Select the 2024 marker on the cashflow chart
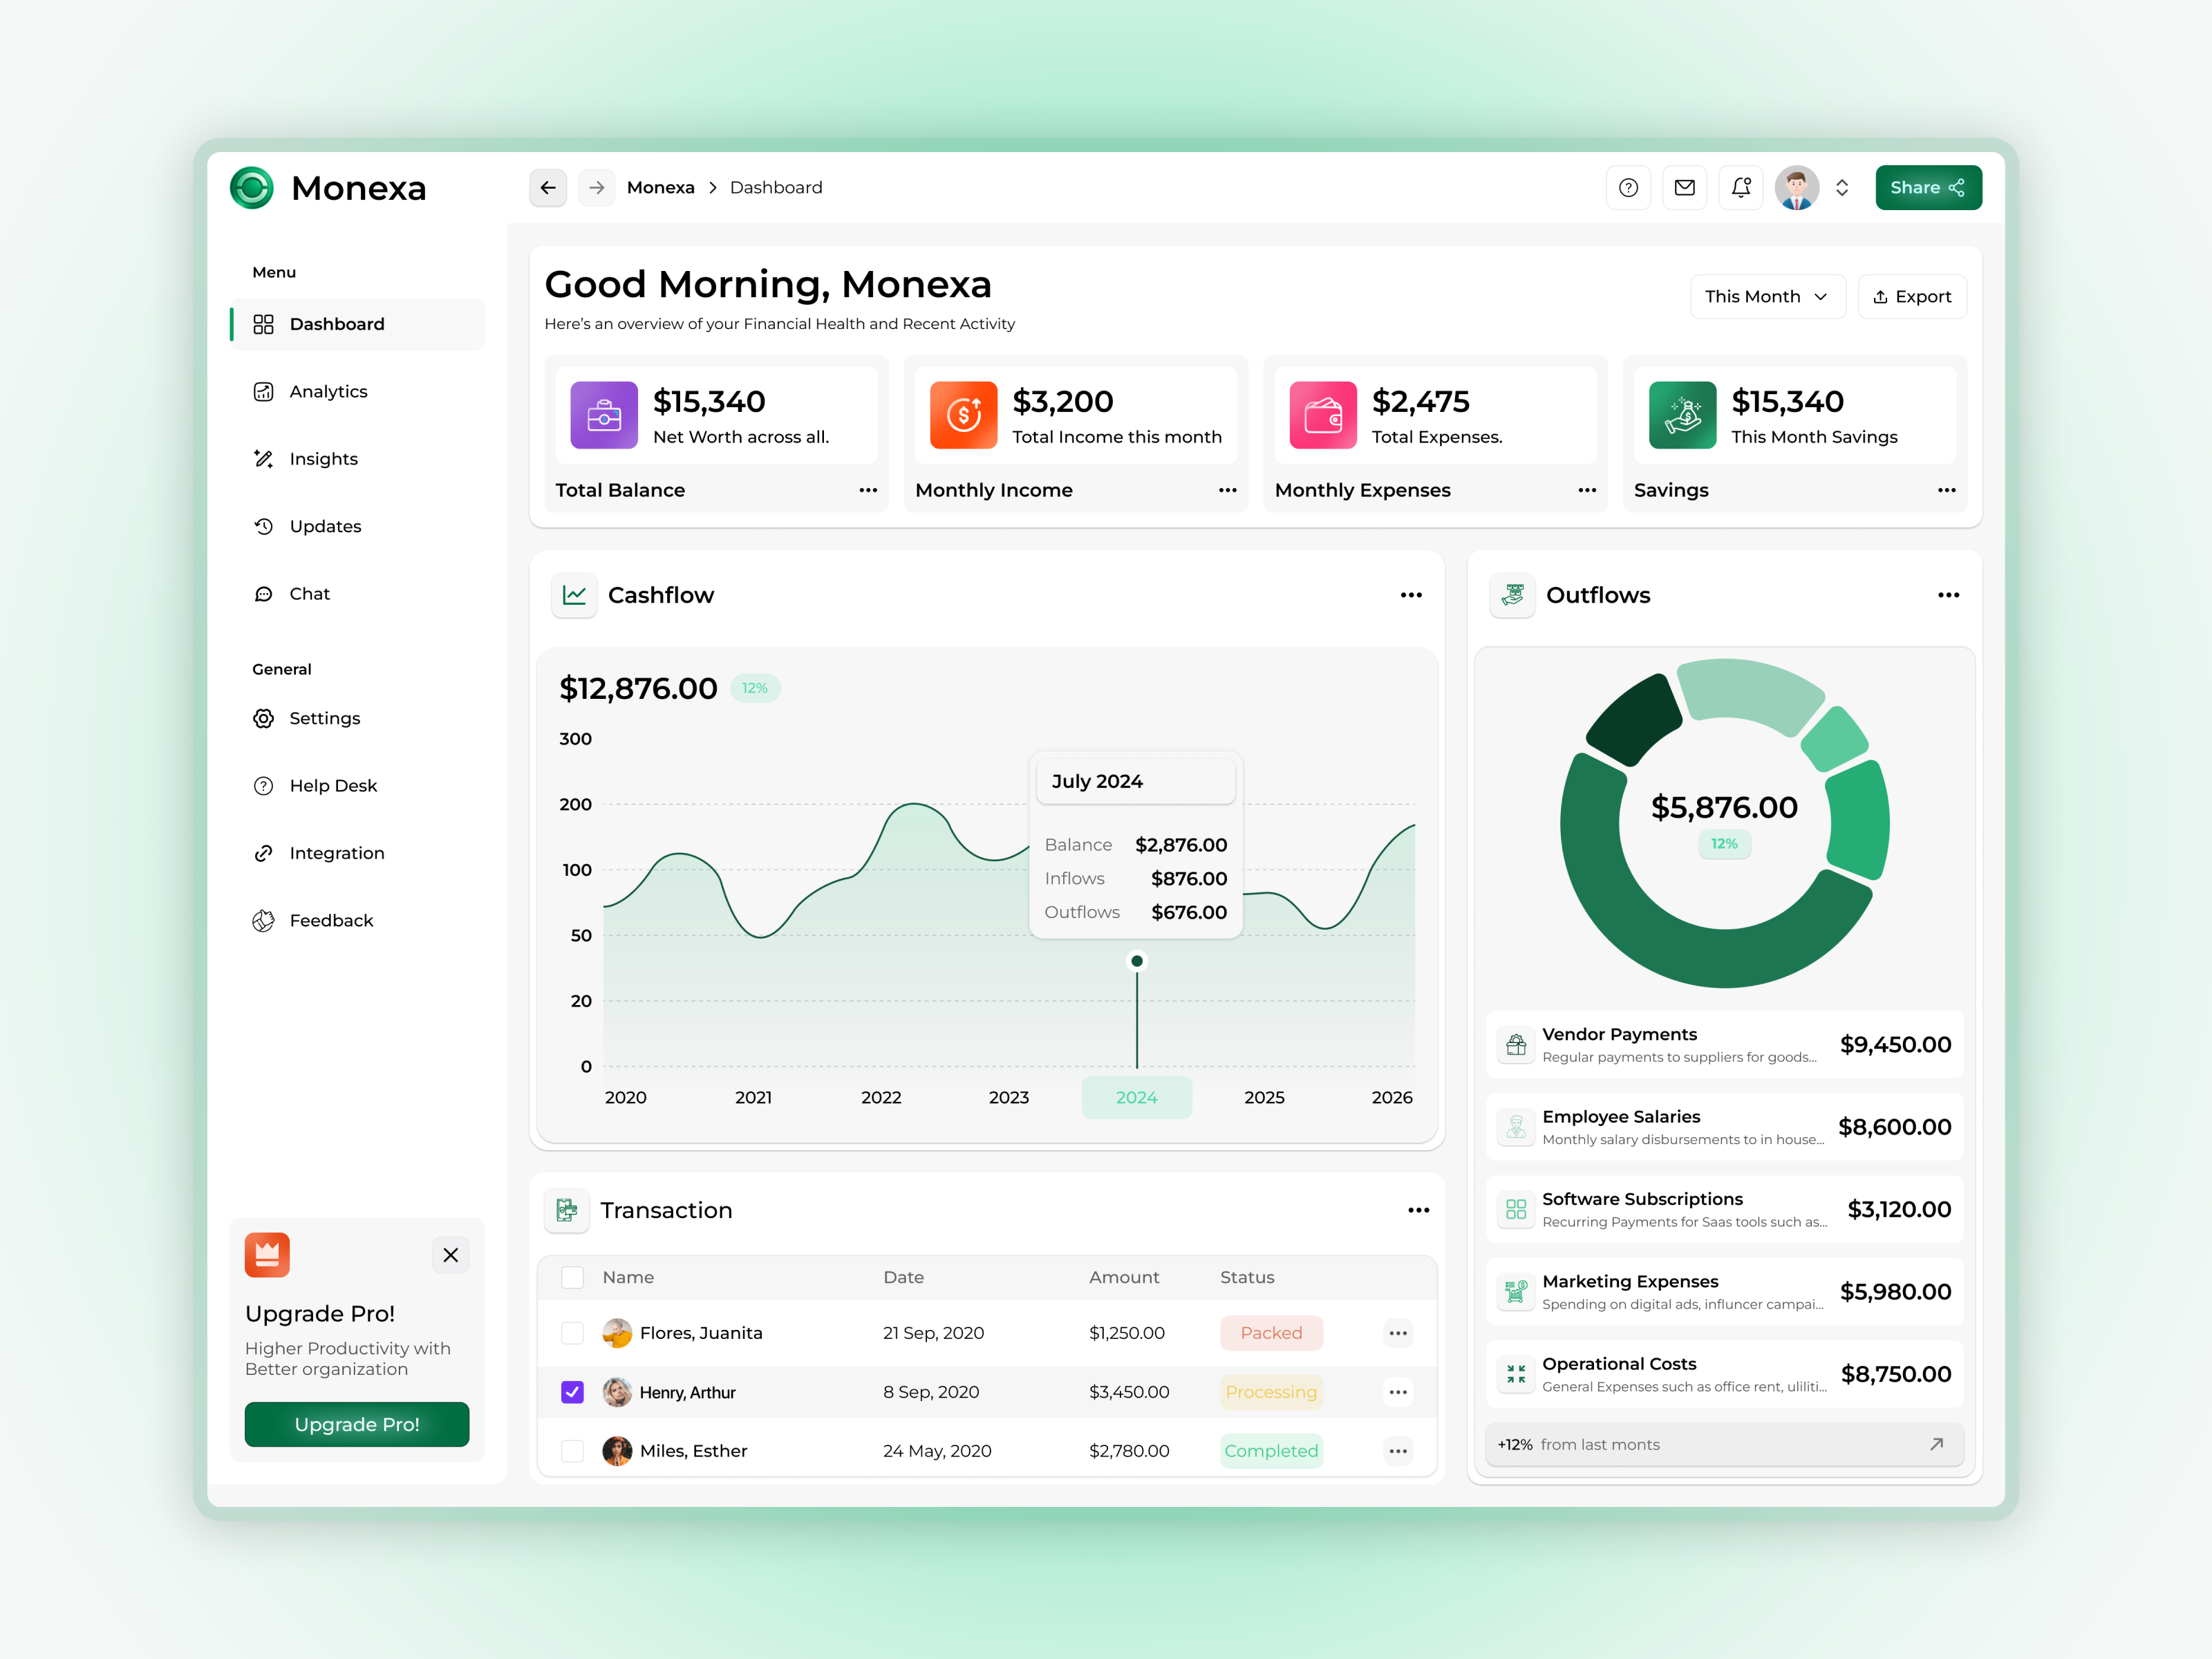This screenshot has height=1659, width=2212. pyautogui.click(x=1136, y=1097)
